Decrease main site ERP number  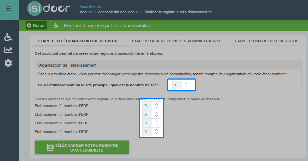click(186, 87)
